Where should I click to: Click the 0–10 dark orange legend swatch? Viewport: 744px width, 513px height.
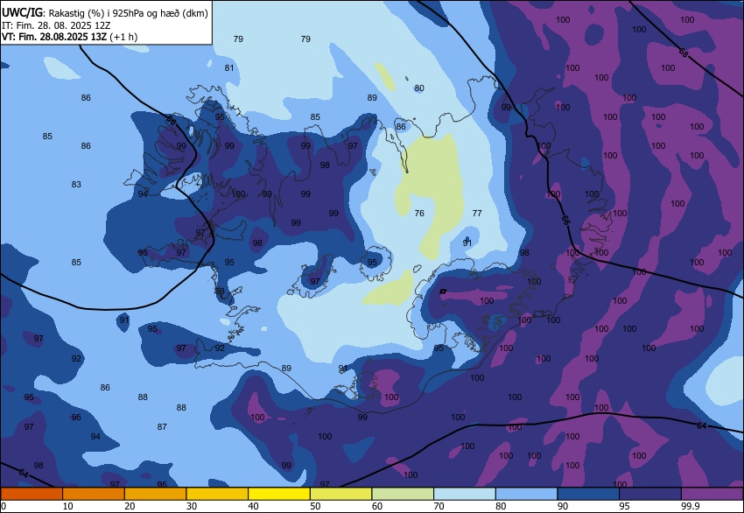coord(32,494)
